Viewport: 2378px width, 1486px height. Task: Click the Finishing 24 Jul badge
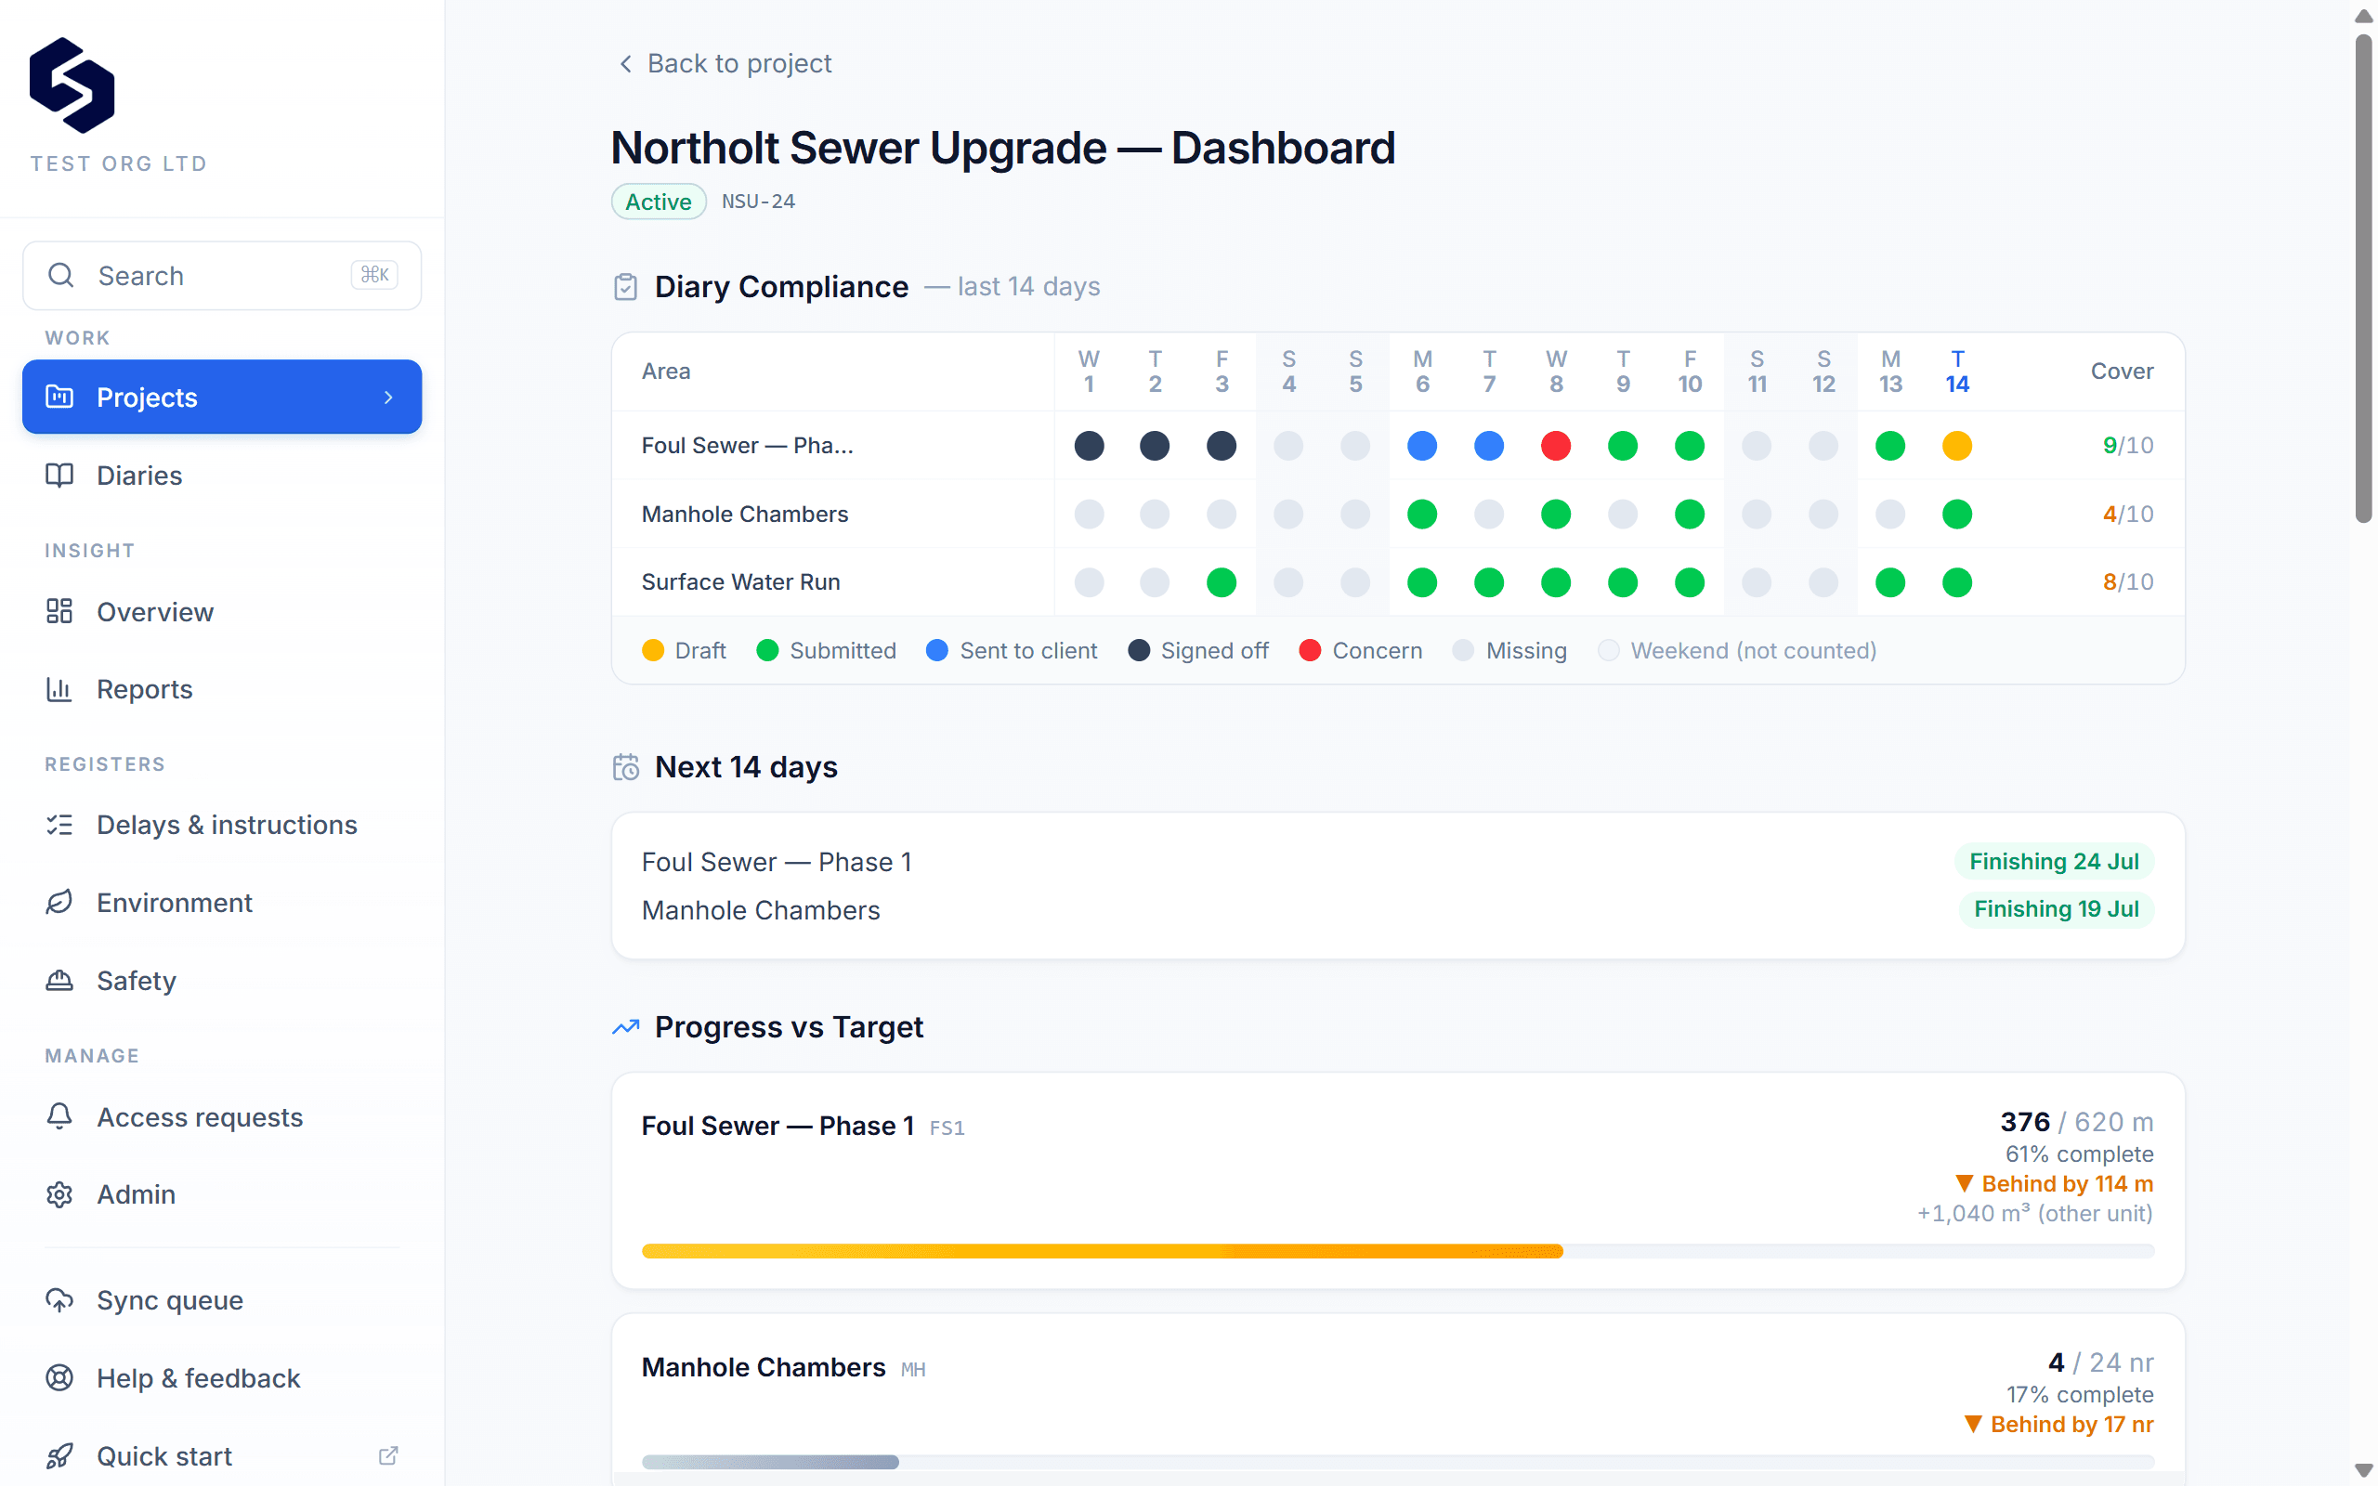pos(2054,861)
